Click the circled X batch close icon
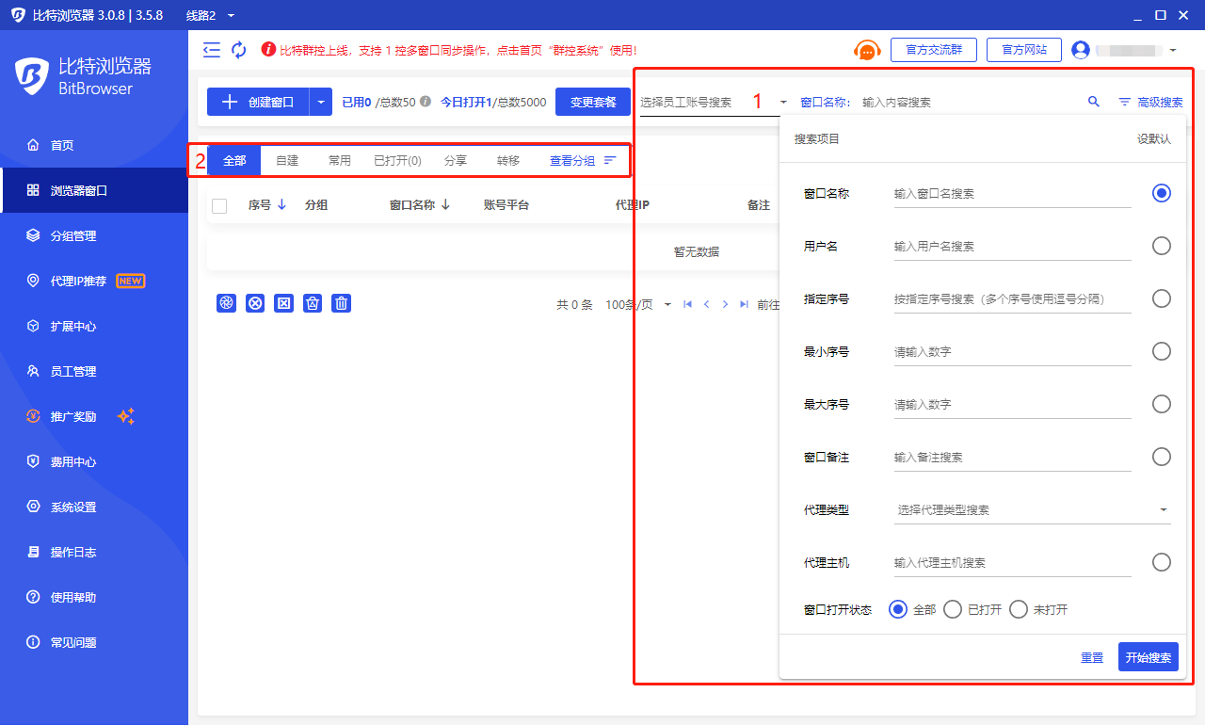The image size is (1205, 725). (255, 303)
